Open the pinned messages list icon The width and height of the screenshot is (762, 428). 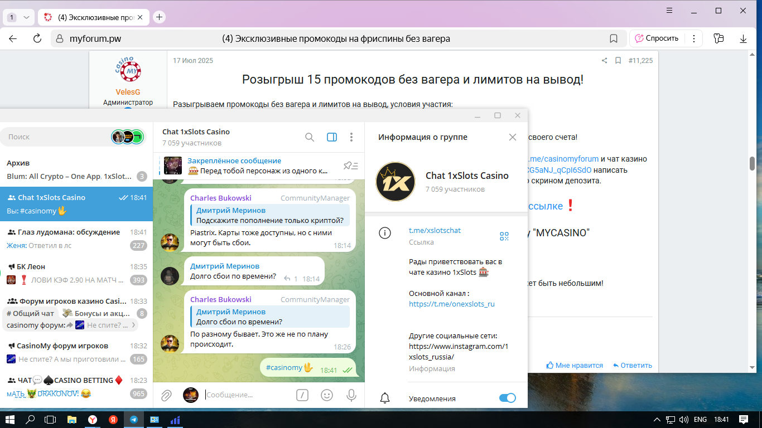click(351, 166)
